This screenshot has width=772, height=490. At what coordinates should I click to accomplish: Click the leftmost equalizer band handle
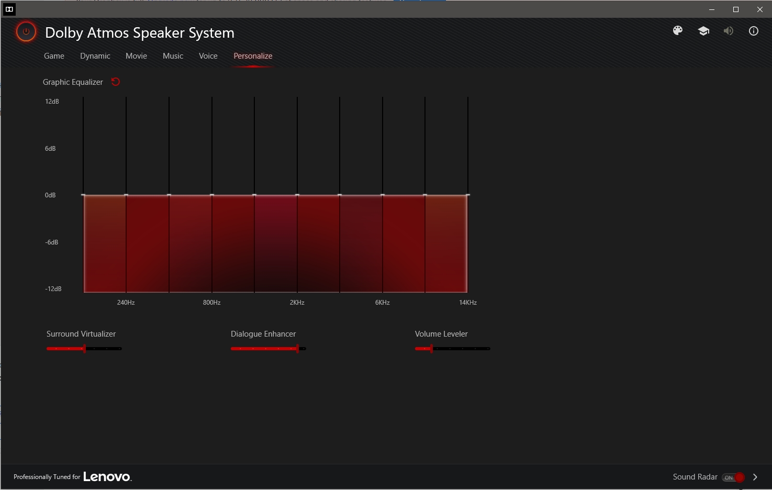tap(83, 195)
